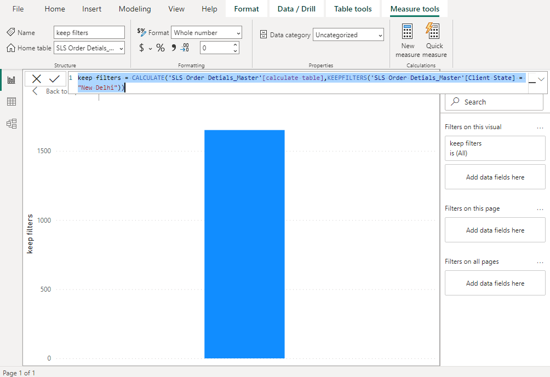Decrease decimal places with down stepper
The width and height of the screenshot is (550, 377).
[x=236, y=51]
